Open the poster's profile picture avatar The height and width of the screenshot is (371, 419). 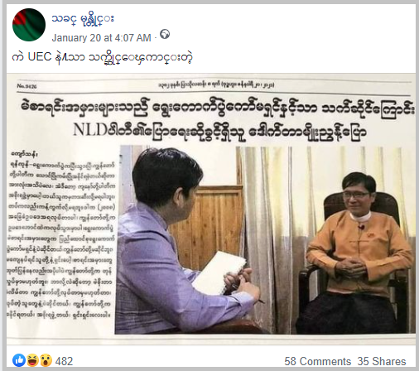(29, 25)
